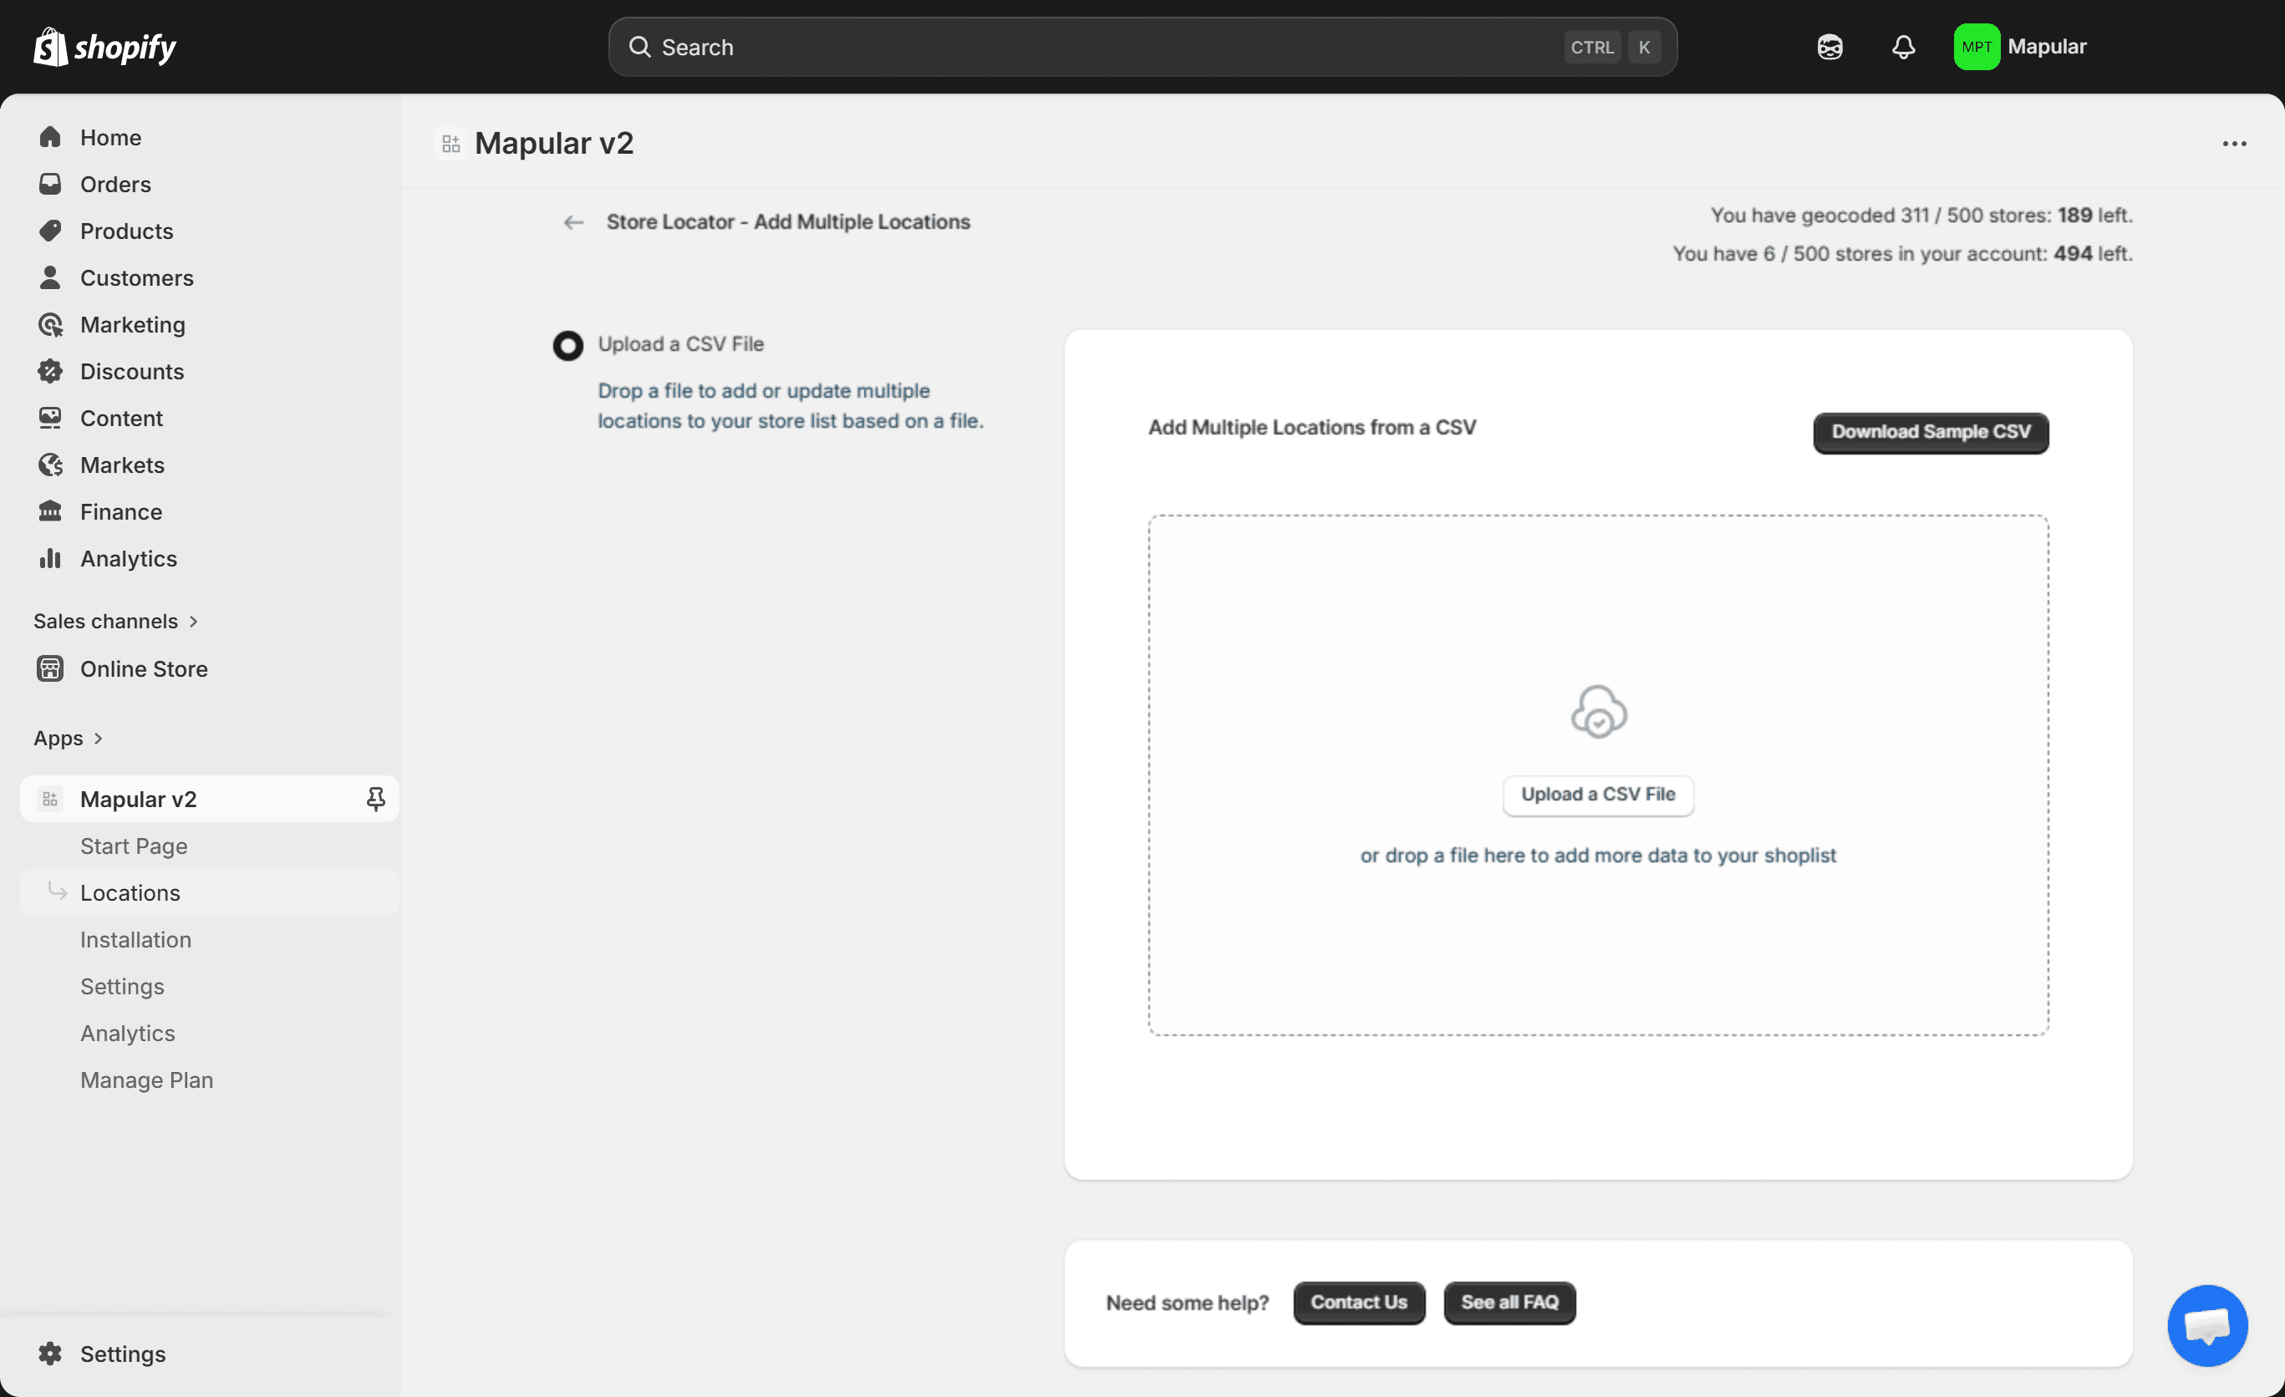2285x1397 pixels.
Task: Click the Contact Us button
Action: (x=1359, y=1302)
